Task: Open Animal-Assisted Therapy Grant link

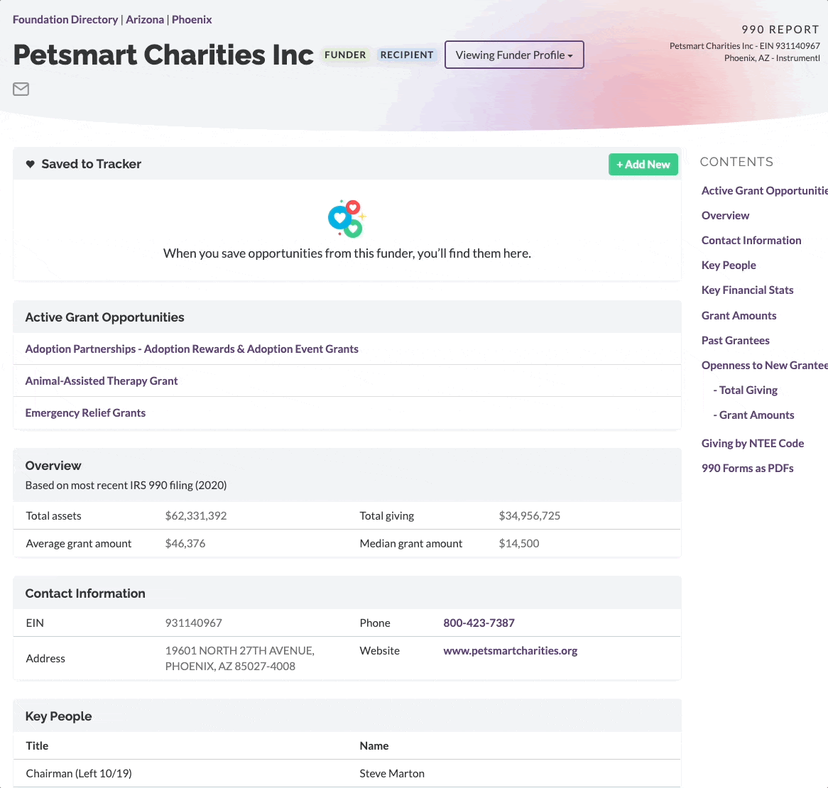Action: click(102, 381)
